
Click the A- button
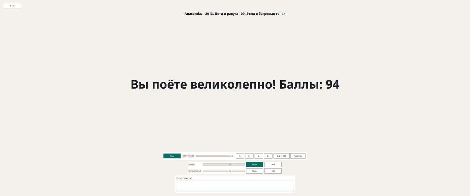(240, 156)
